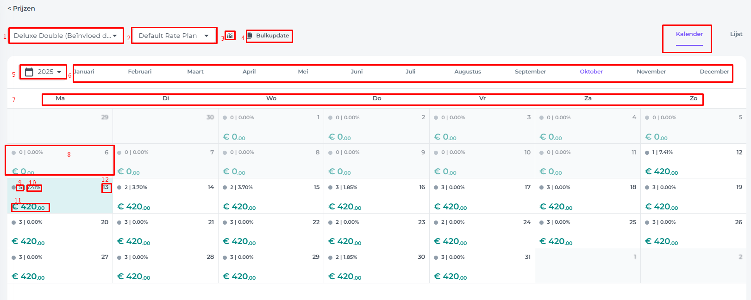Go back via the Prijzen link
The image size is (751, 300).
24,9
